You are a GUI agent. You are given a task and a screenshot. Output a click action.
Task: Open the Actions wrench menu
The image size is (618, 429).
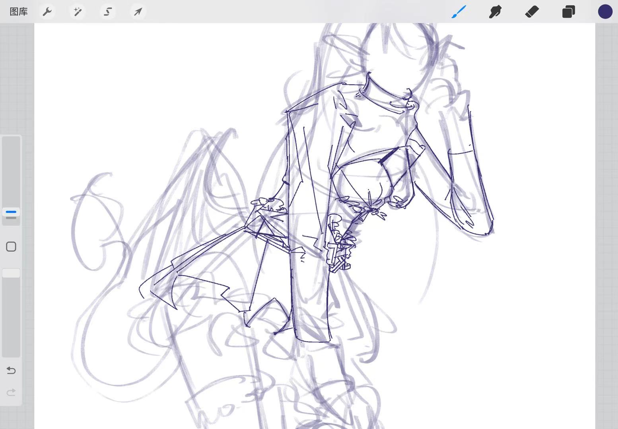coord(47,12)
